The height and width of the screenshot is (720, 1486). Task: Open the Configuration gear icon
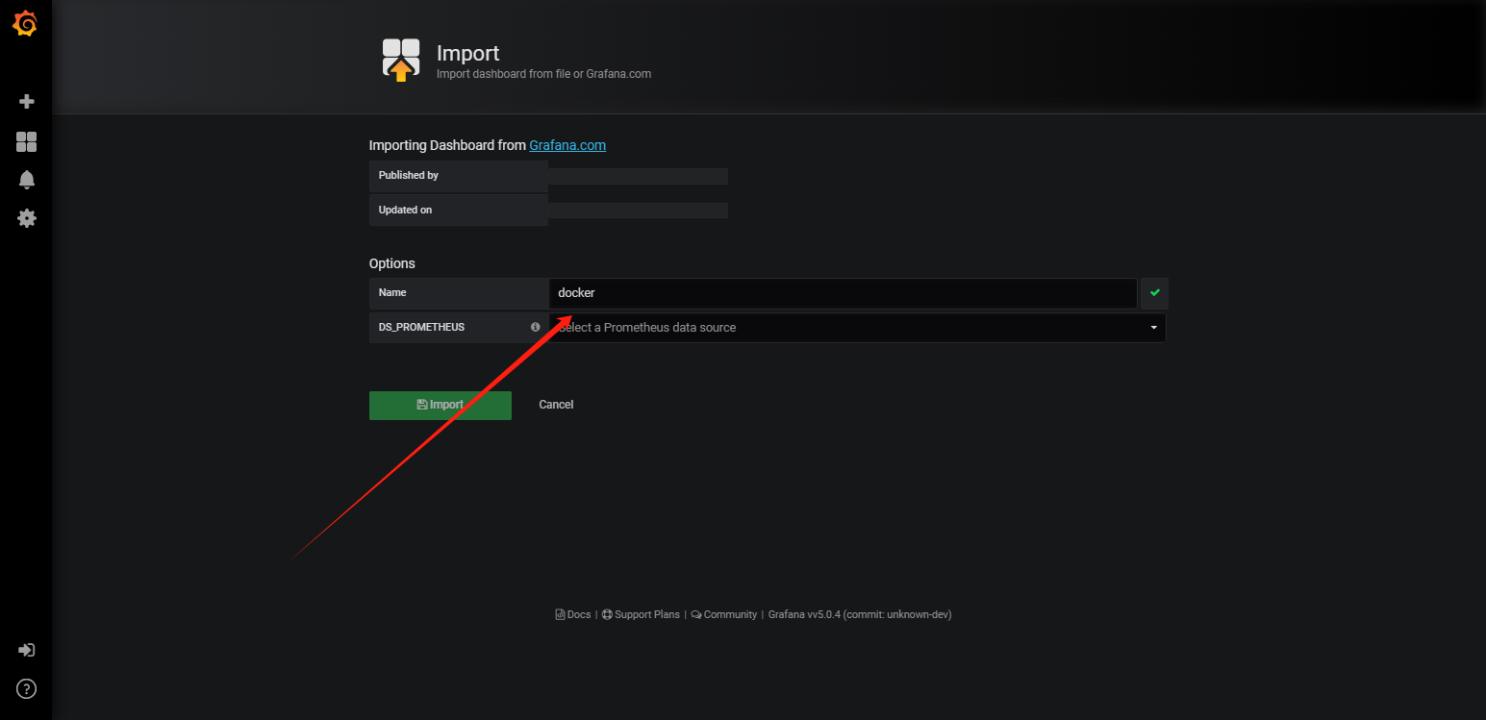[27, 218]
